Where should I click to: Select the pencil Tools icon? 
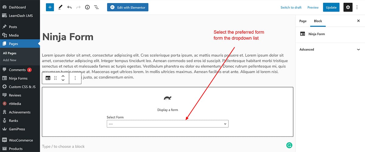click(x=60, y=7)
